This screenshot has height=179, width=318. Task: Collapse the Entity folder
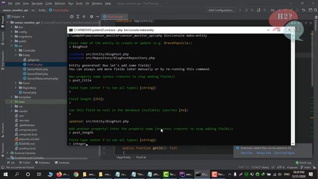click(x=15, y=55)
